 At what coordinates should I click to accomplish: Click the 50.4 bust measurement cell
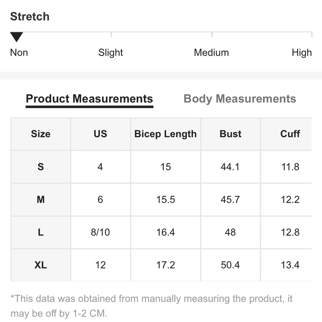pyautogui.click(x=231, y=265)
